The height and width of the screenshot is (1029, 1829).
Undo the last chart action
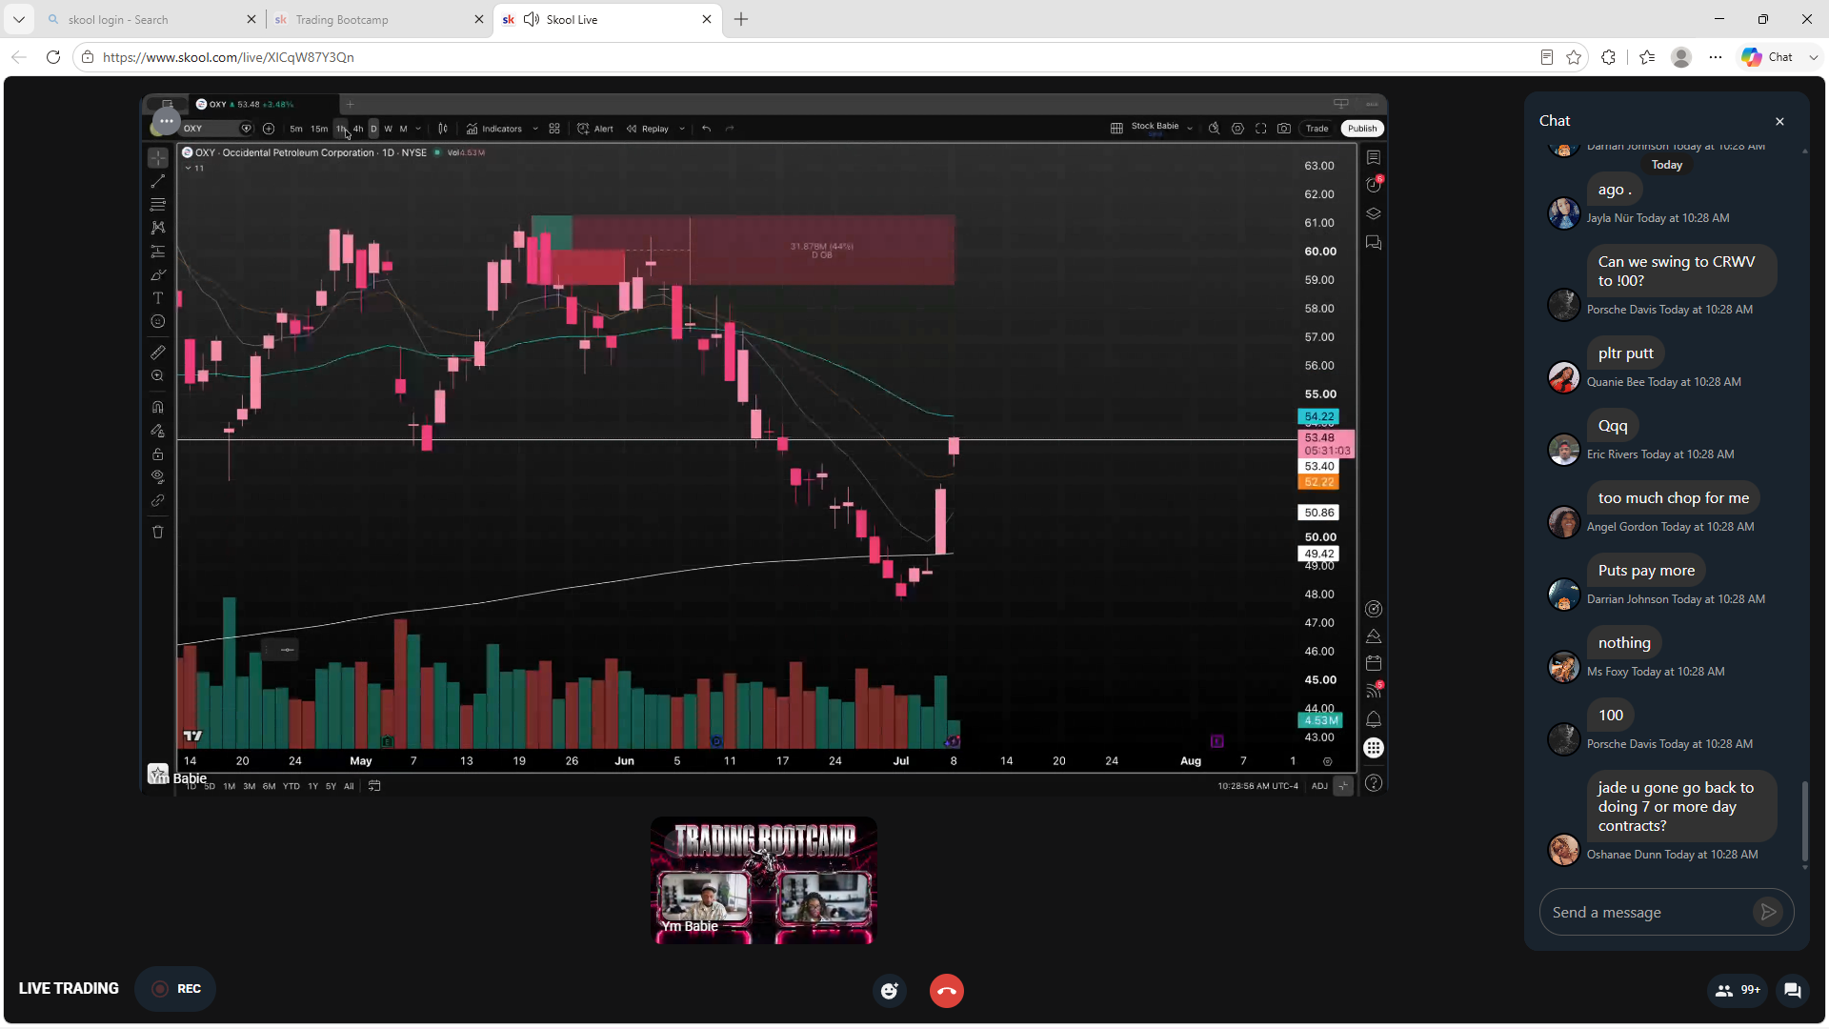(706, 129)
